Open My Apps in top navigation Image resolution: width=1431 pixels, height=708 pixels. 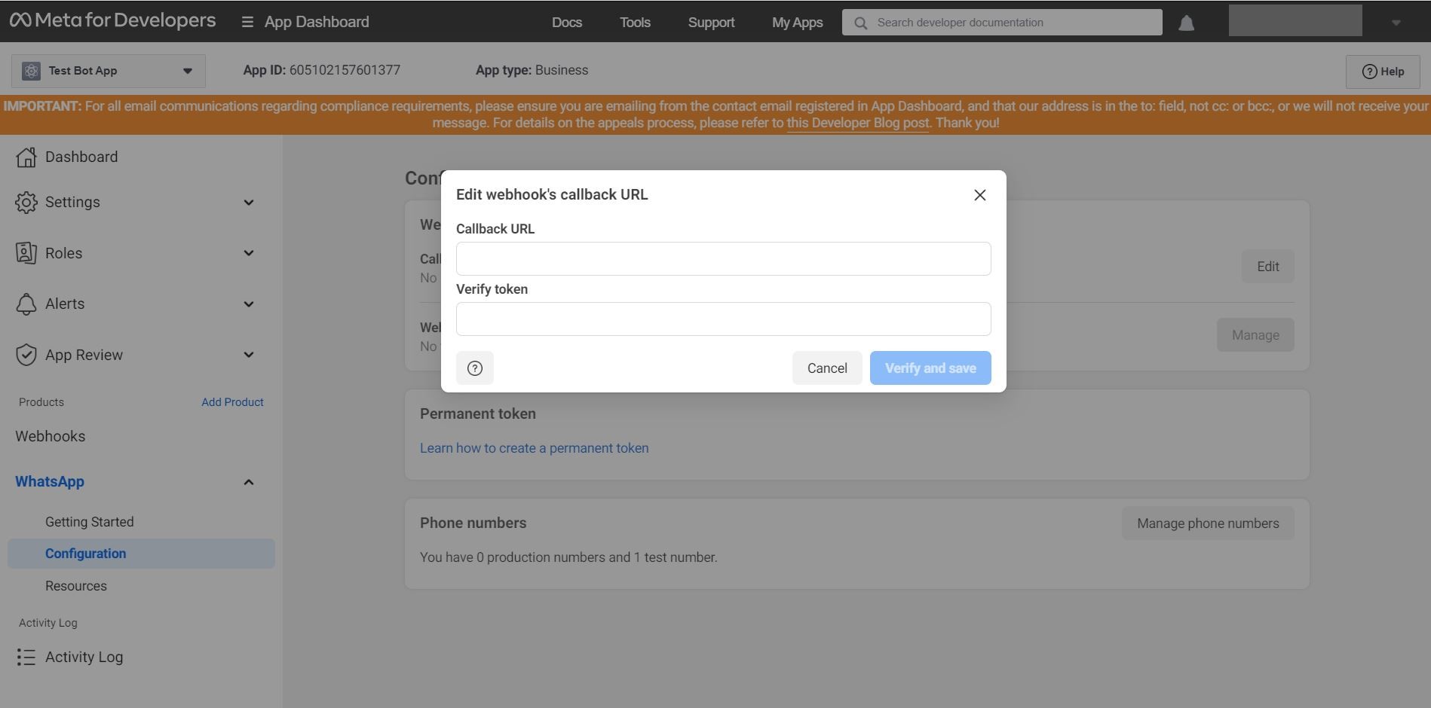[x=797, y=23]
